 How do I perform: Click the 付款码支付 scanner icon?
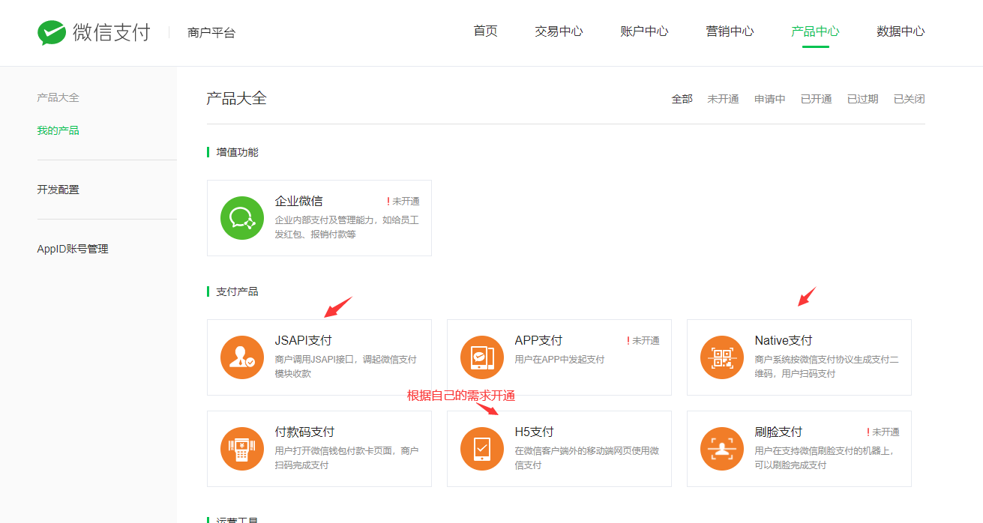point(241,449)
